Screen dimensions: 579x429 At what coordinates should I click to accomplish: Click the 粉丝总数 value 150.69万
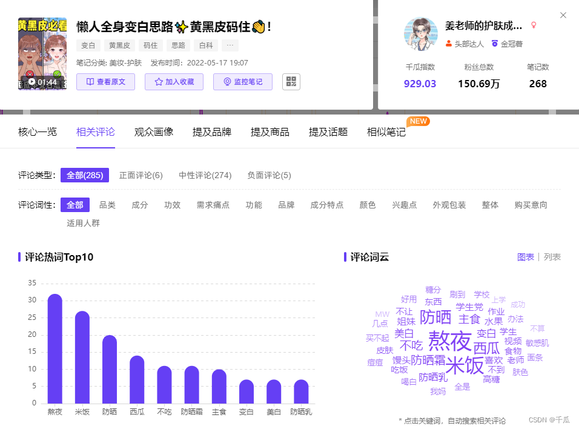(479, 84)
